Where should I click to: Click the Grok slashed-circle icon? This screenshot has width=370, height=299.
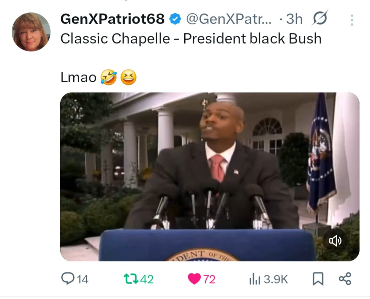[x=320, y=18]
